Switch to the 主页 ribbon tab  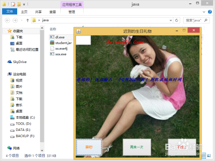click(x=24, y=12)
